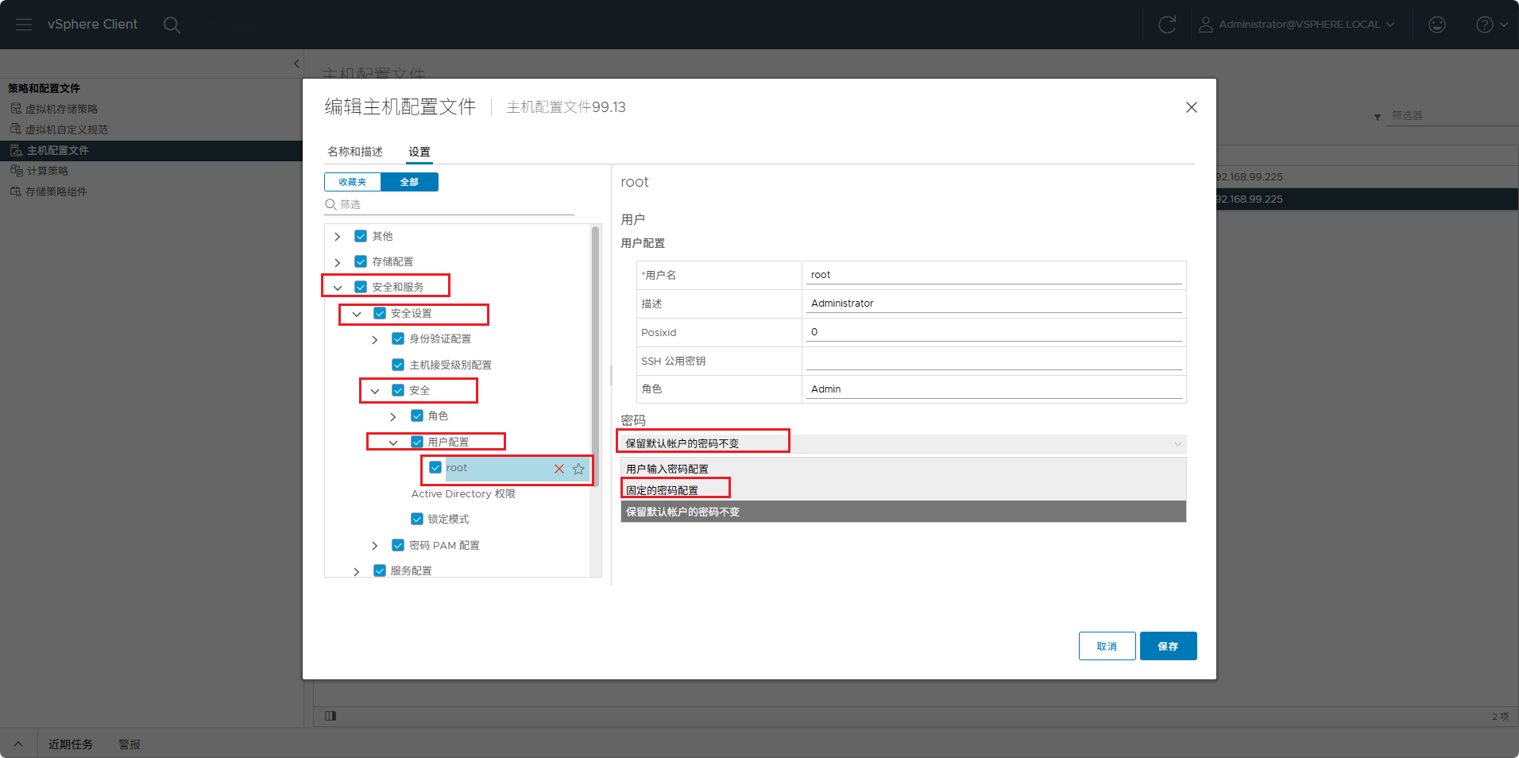Select 用户输入密码配置 option
This screenshot has width=1519, height=758.
tap(903, 469)
